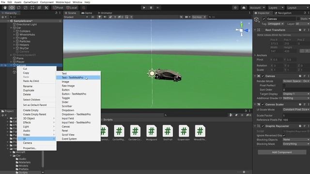This screenshot has width=310, height=174.
Task: Choose Button - TextMeshPro menu item
Action: (78, 94)
